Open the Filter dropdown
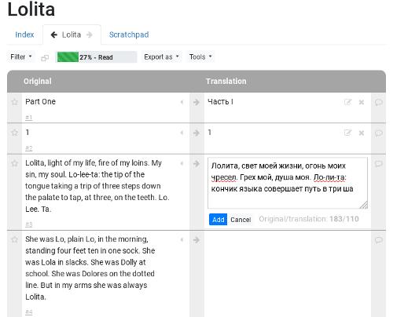 click(21, 56)
